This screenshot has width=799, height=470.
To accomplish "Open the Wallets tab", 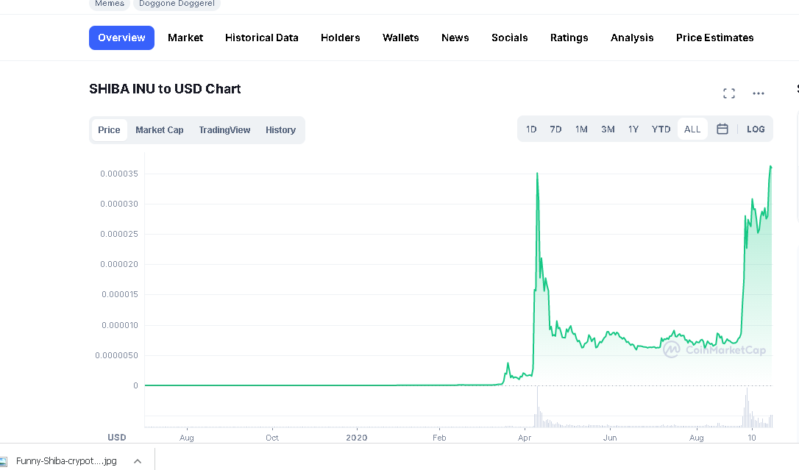I will [400, 38].
